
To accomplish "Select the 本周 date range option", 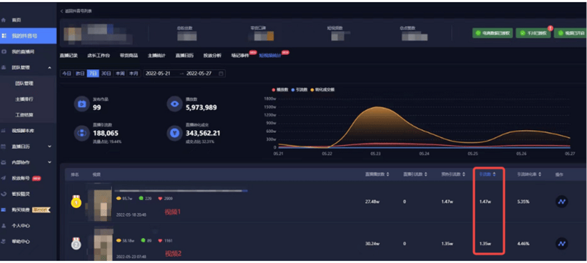I will [x=120, y=74].
